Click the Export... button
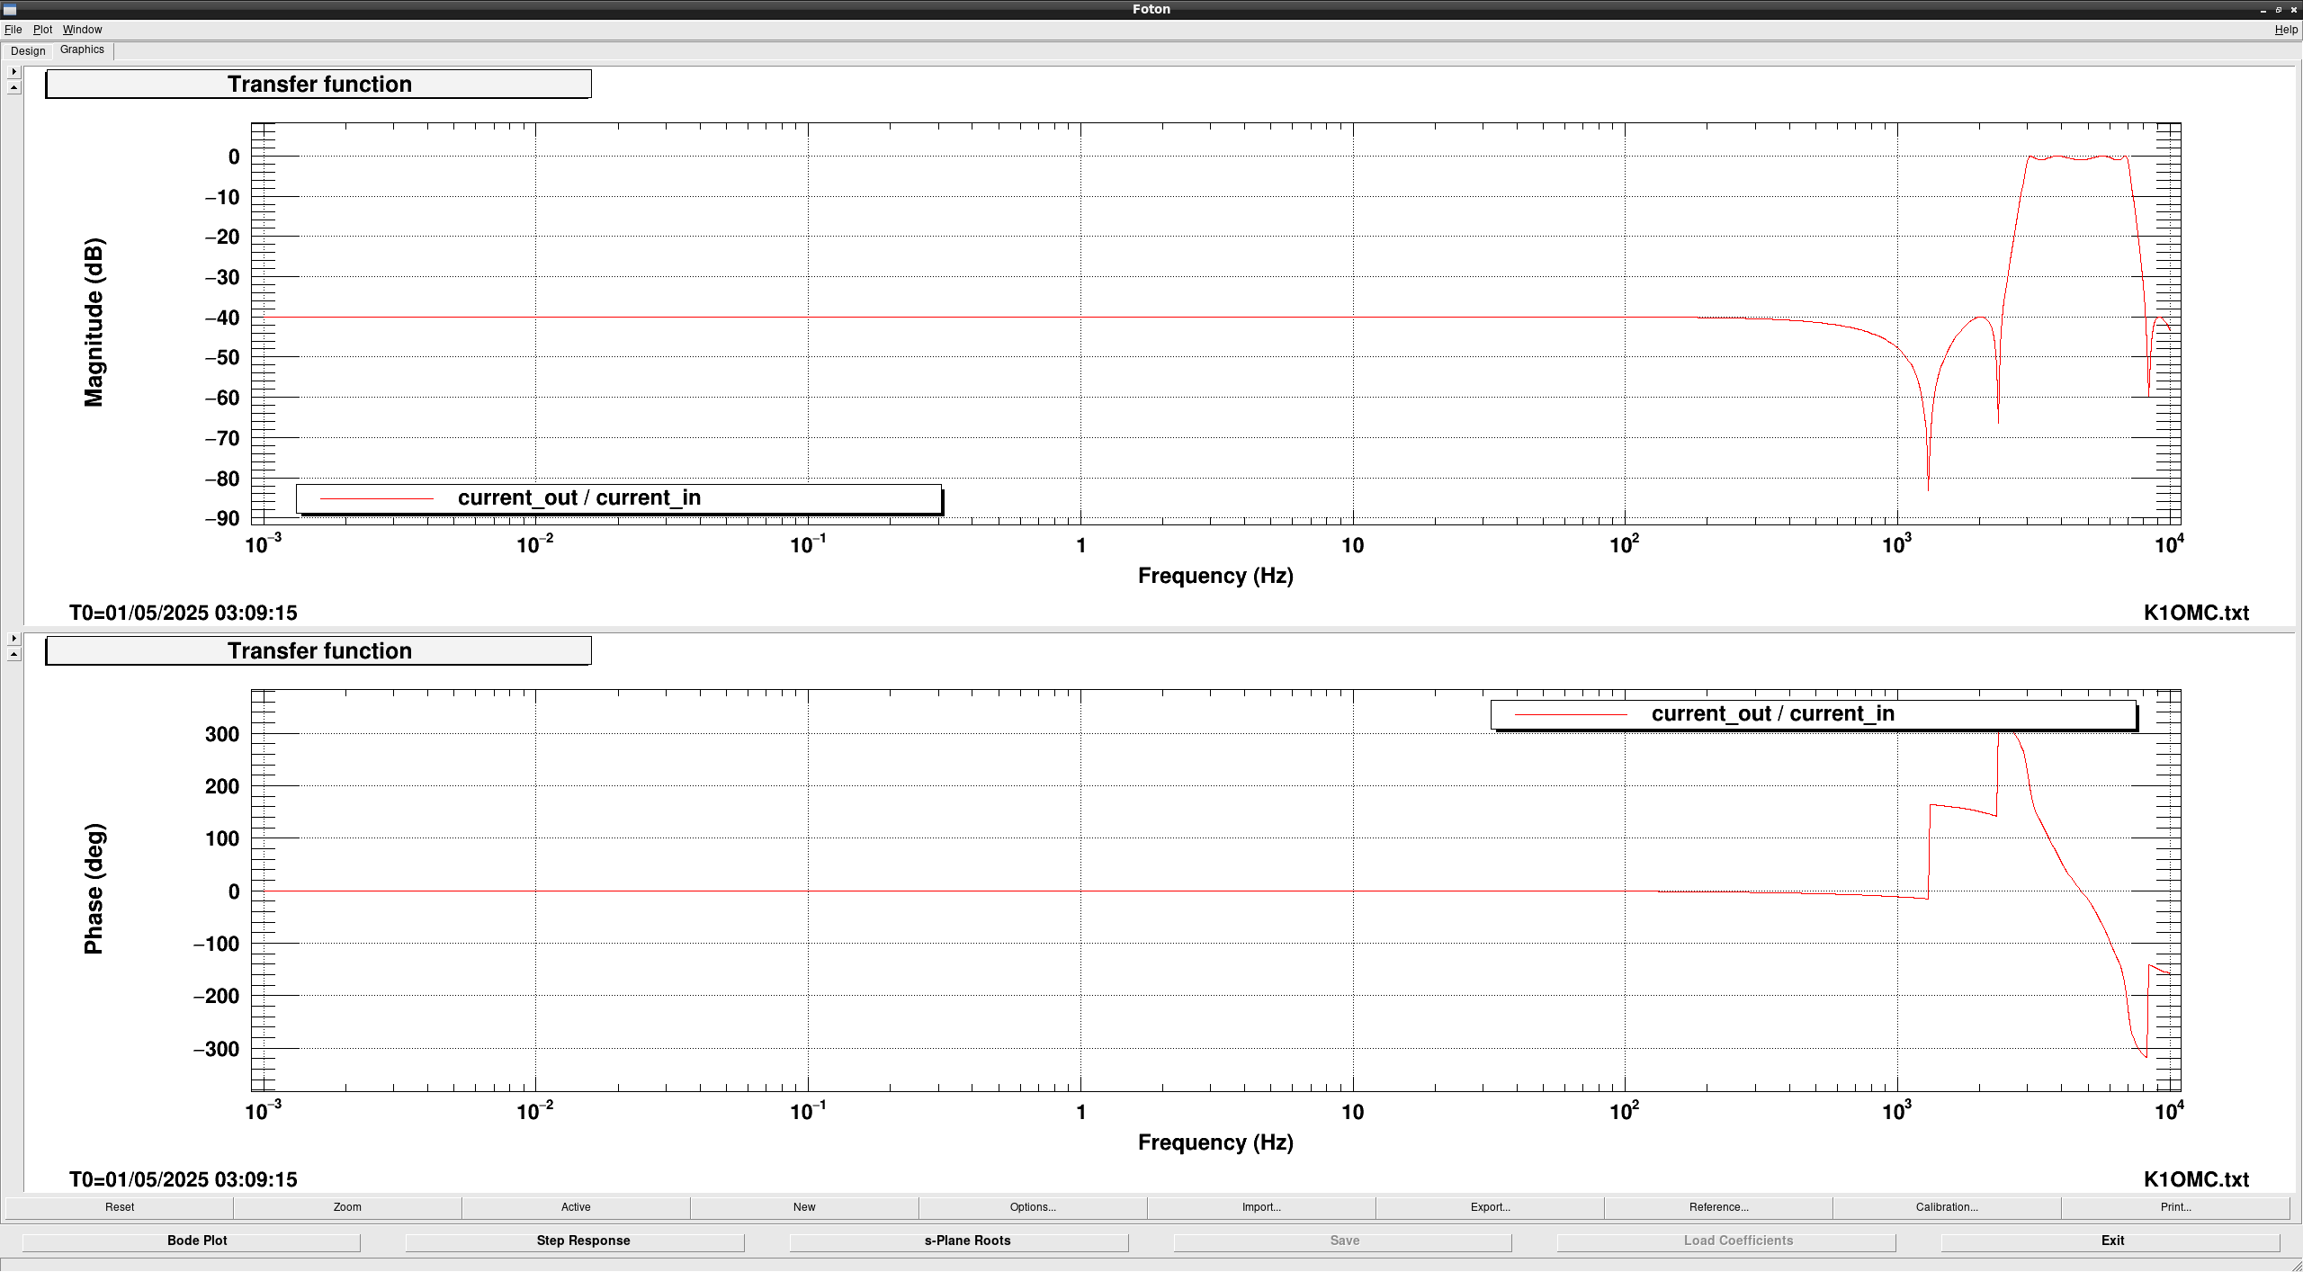2303x1272 pixels. [1490, 1207]
